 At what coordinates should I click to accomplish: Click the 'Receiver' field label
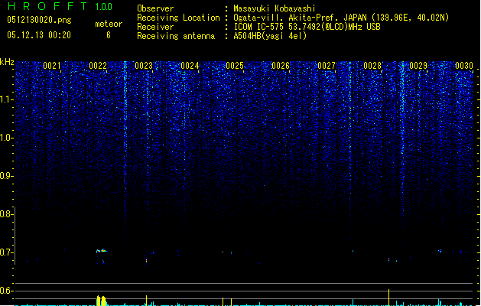(155, 27)
